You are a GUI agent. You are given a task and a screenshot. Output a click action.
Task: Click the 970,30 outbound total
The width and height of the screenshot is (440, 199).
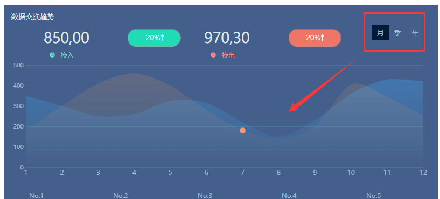(227, 38)
